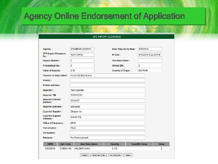Select the SPS Import Clearance No field
The image size is (218, 164).
tap(82, 55)
